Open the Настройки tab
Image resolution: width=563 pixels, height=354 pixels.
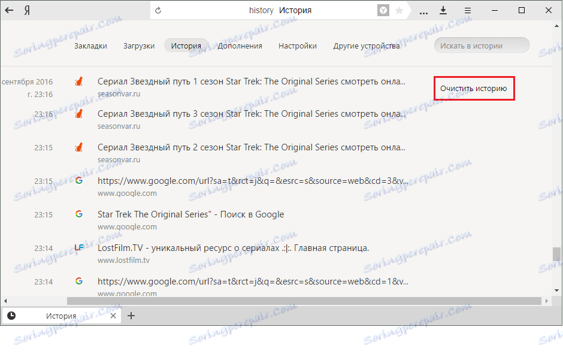point(298,46)
